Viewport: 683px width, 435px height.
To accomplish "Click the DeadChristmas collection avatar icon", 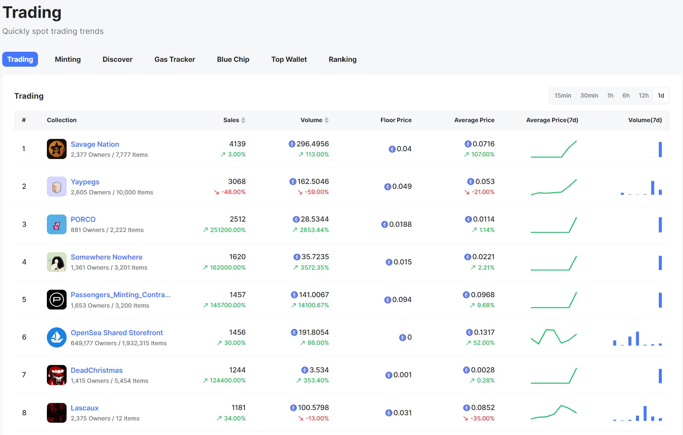I will pyautogui.click(x=57, y=375).
